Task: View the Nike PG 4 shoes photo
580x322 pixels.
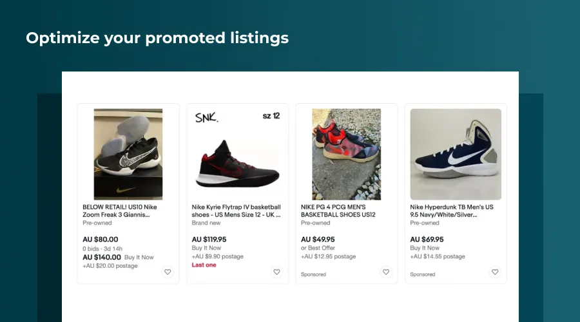Action: 347,154
